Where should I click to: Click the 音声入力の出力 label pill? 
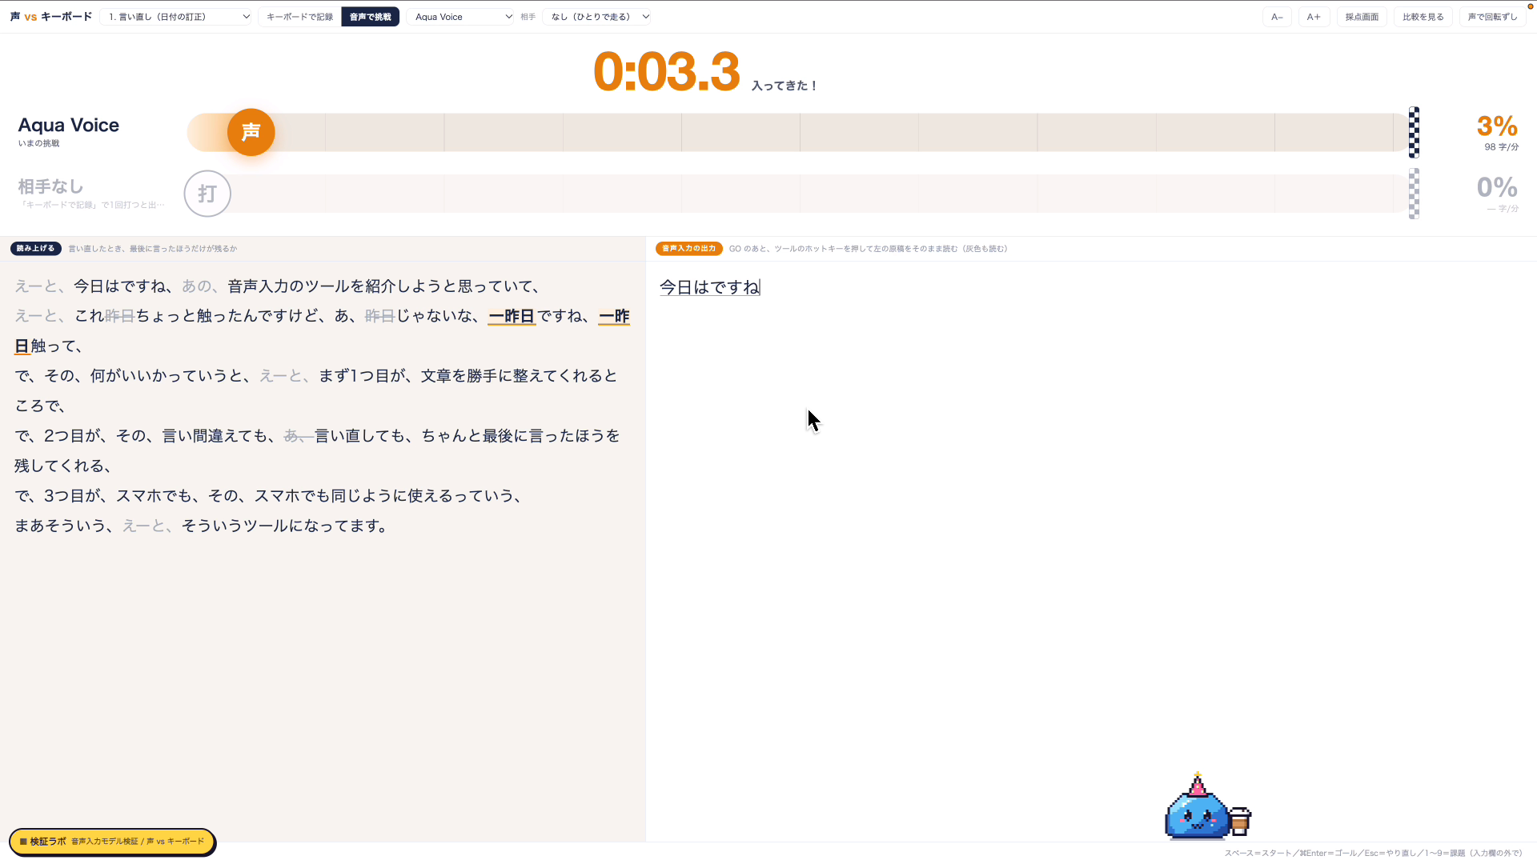point(688,249)
